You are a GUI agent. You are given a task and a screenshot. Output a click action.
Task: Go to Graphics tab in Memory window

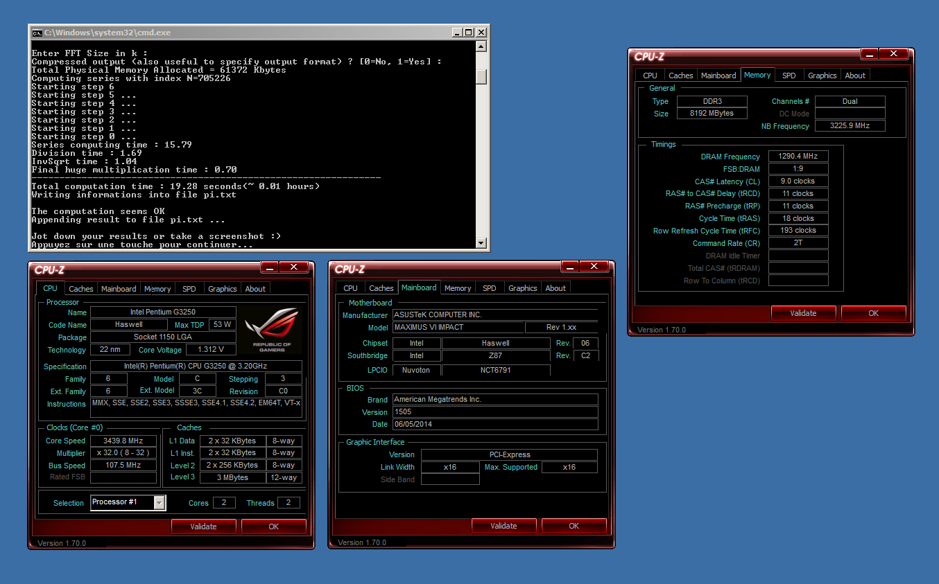pos(822,76)
